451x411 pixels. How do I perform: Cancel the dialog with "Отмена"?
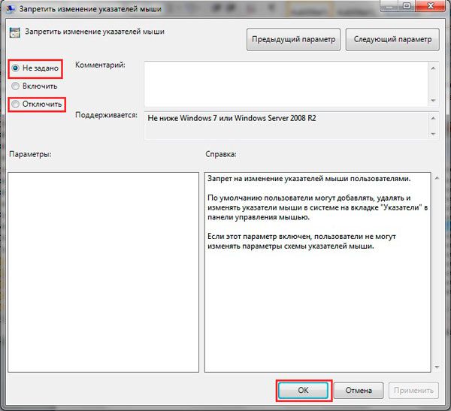[359, 390]
